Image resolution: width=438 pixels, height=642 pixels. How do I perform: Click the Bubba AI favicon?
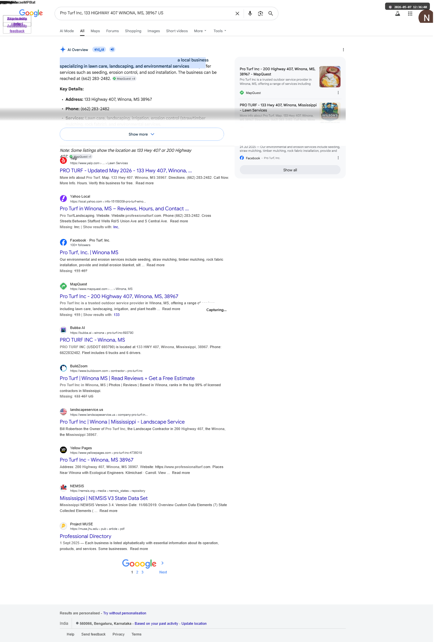point(63,330)
